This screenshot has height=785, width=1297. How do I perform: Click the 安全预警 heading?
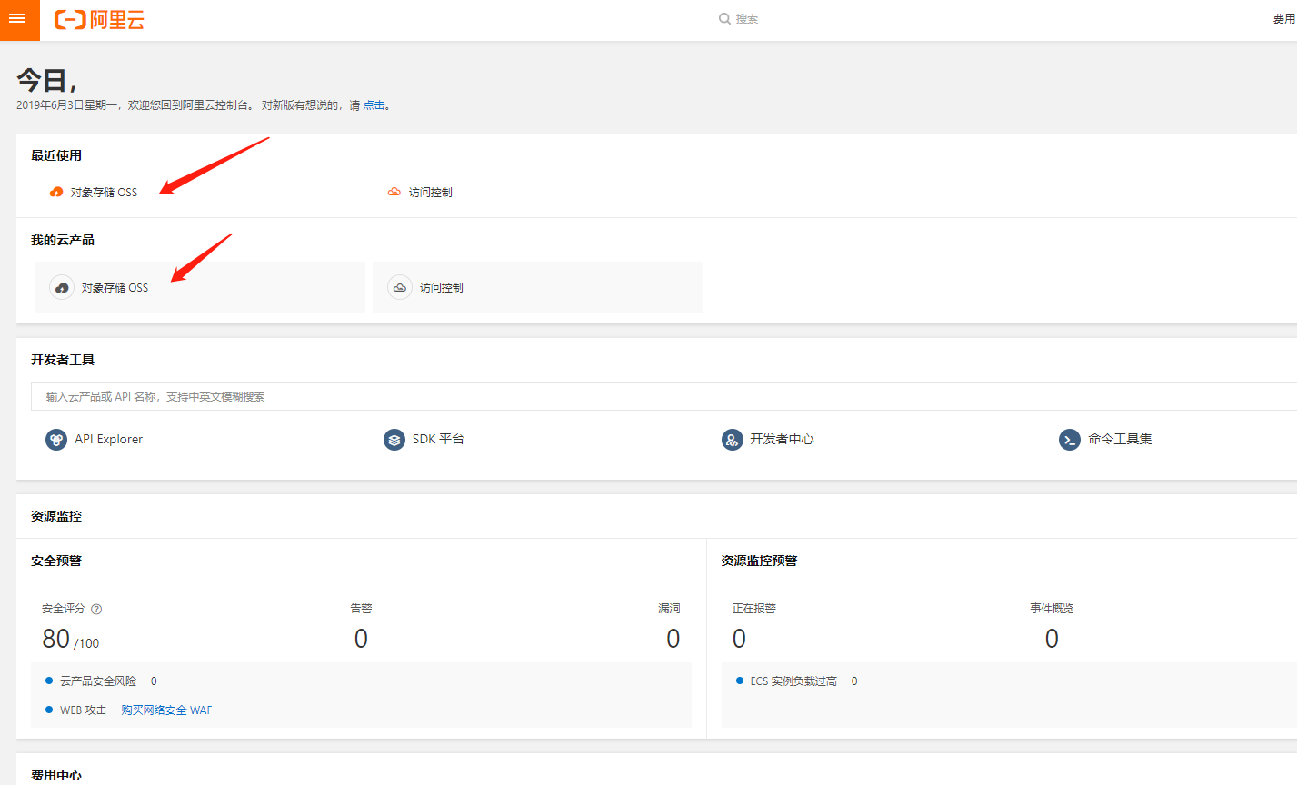click(56, 561)
